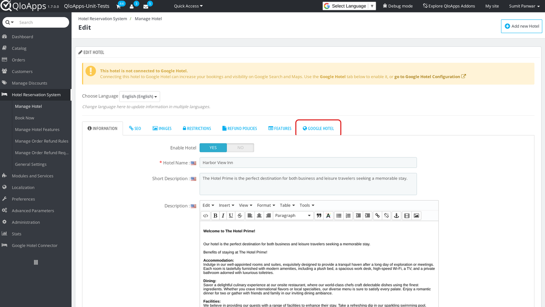Open Google Hotel Connector in the sidebar
The image size is (545, 307).
click(x=35, y=245)
